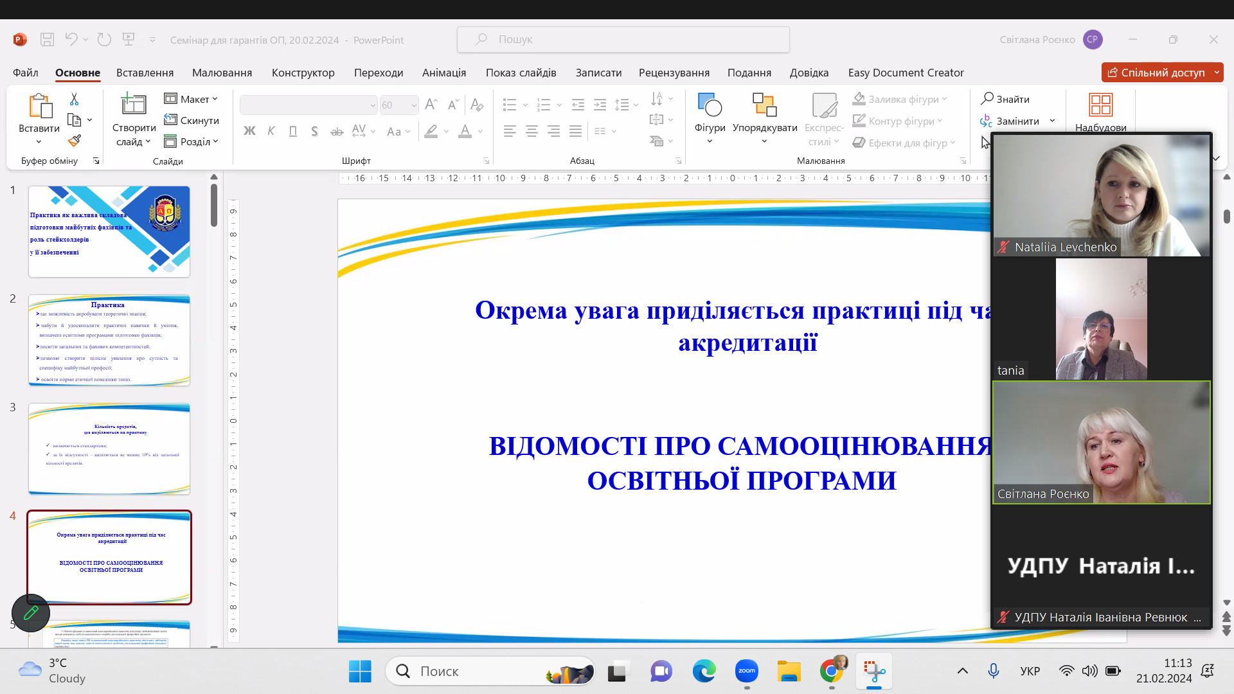Screen dimensions: 1234x694
Task: Select slide 2 thumbnail titled Практика
Action: tap(109, 341)
